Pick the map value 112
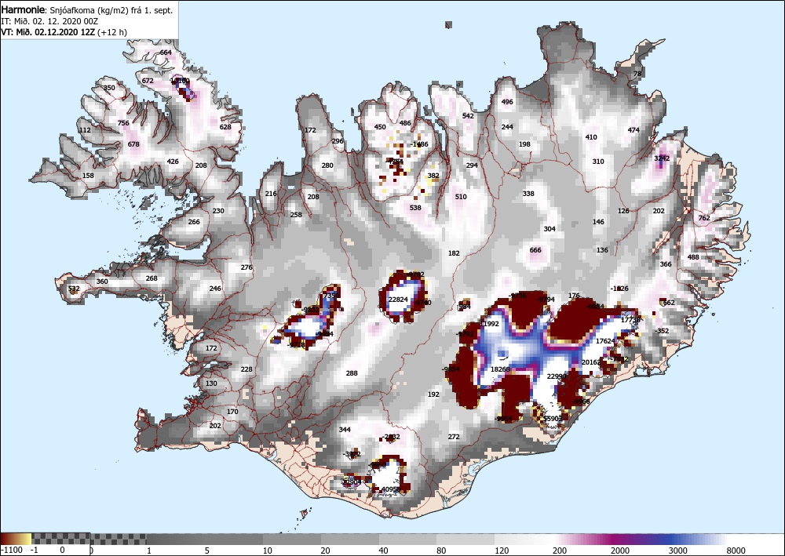Screen dimensions: 785x556 pos(85,130)
